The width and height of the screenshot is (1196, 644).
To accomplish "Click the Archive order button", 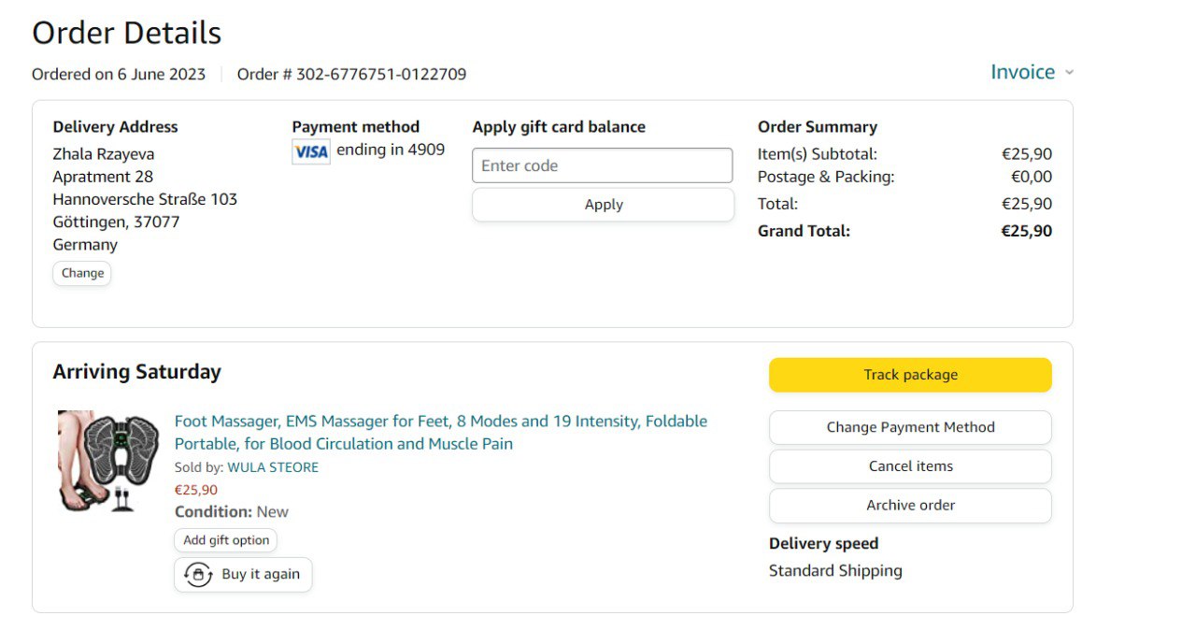I will [x=910, y=506].
